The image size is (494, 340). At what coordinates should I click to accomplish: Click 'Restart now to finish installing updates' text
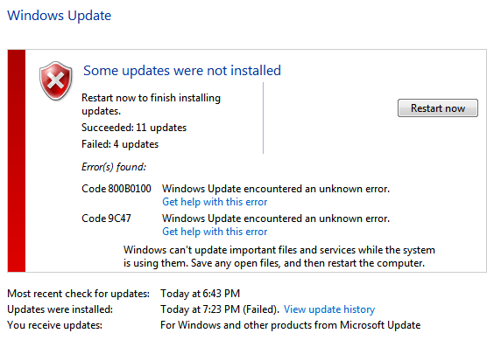click(x=151, y=104)
